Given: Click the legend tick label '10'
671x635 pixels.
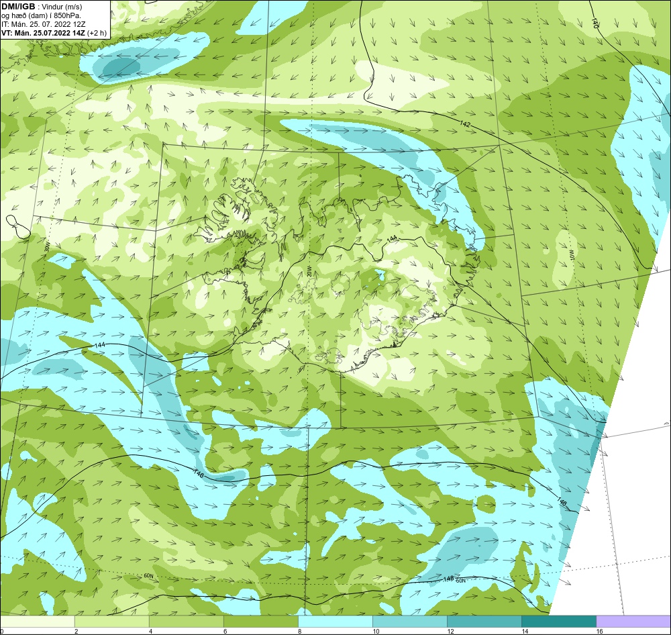Looking at the screenshot, I should [375, 631].
